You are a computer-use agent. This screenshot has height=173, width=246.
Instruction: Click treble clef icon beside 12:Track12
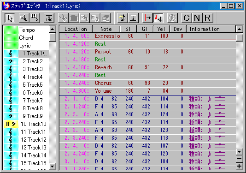[11, 140]
